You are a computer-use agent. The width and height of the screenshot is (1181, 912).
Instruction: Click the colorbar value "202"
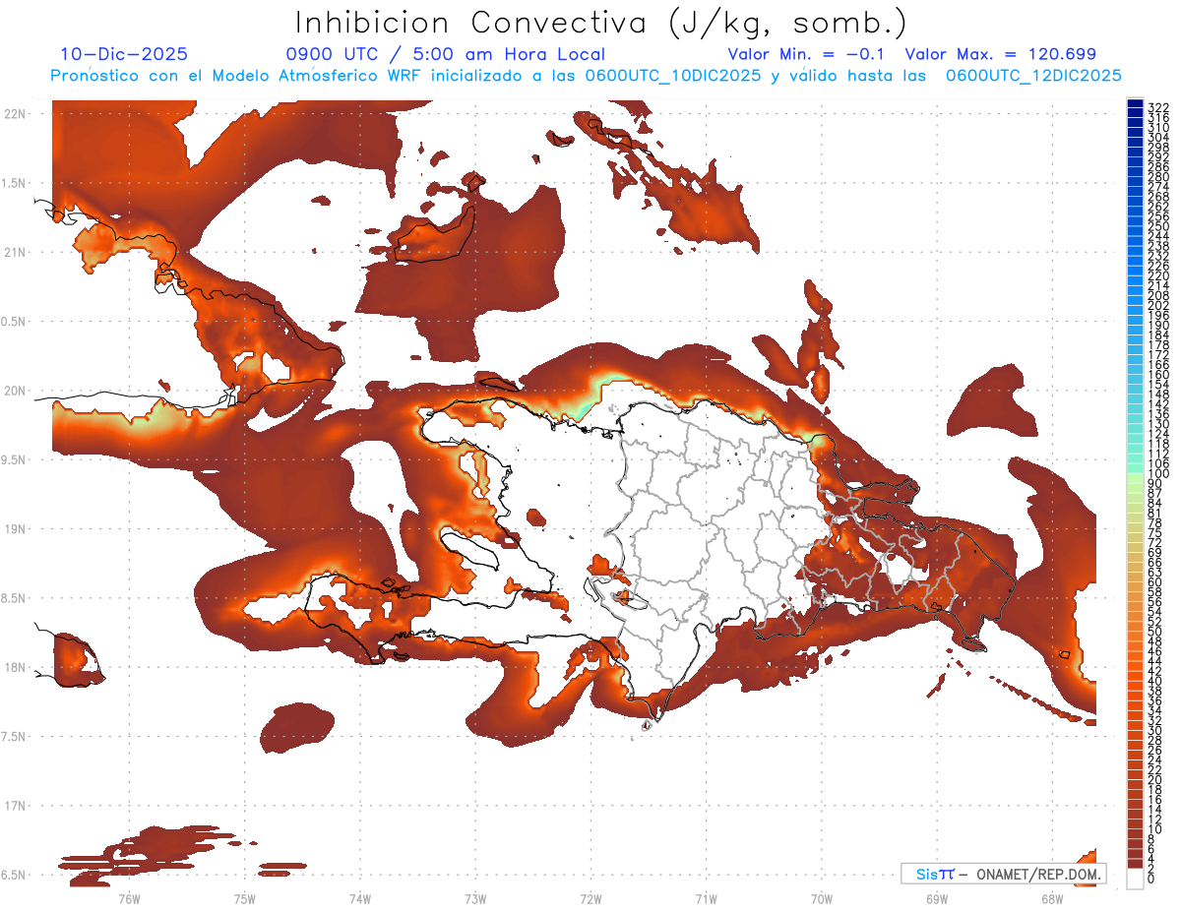click(x=1157, y=305)
